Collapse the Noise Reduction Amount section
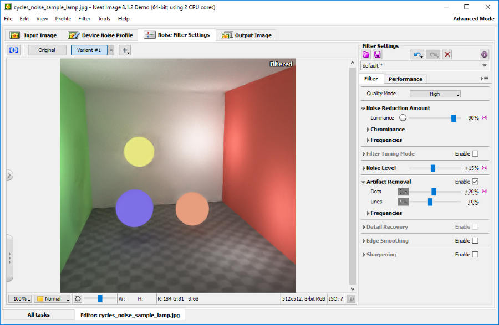499x325 pixels. [x=363, y=109]
